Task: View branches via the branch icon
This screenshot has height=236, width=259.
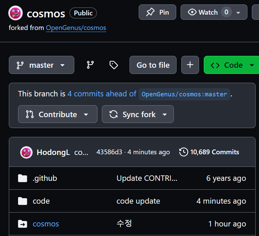Action: click(x=90, y=65)
